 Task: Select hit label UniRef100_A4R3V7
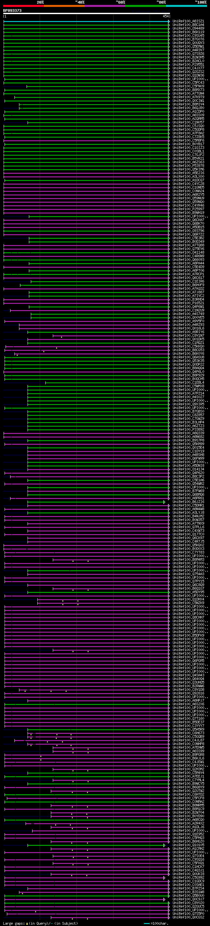pyautogui.click(x=188, y=50)
